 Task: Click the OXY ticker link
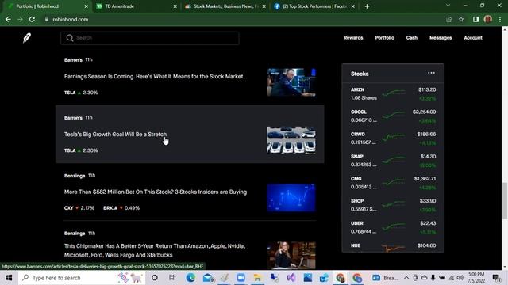(x=79, y=208)
